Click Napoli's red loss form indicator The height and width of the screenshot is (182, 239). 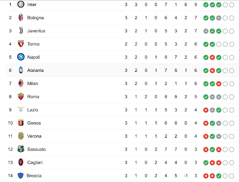[x=212, y=57]
